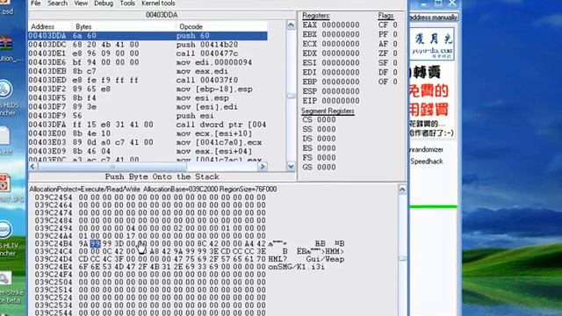Select row 00403DE1 call 0040477c
The height and width of the screenshot is (316, 562).
point(148,54)
